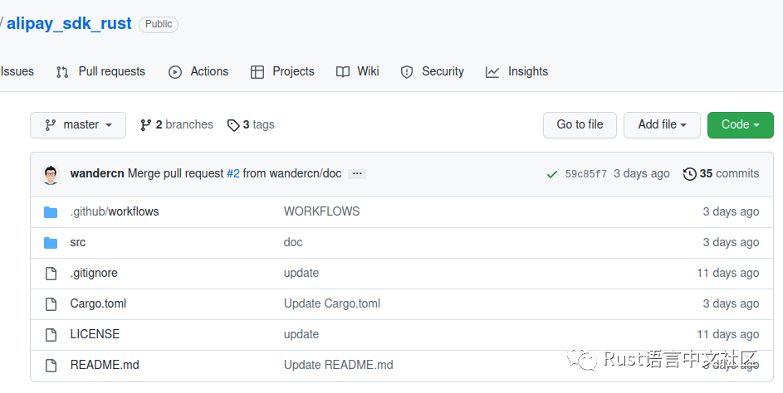Open the Pull requests tab
Screen dimensions: 783x393
pyautogui.click(x=100, y=71)
